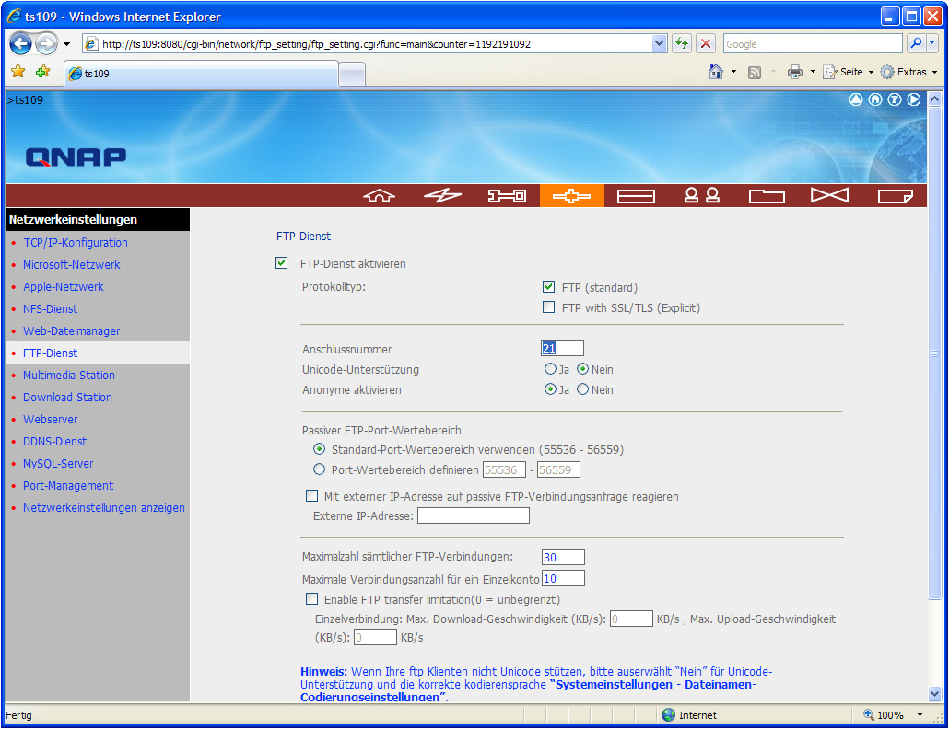Select the orange network settings icon

571,195
